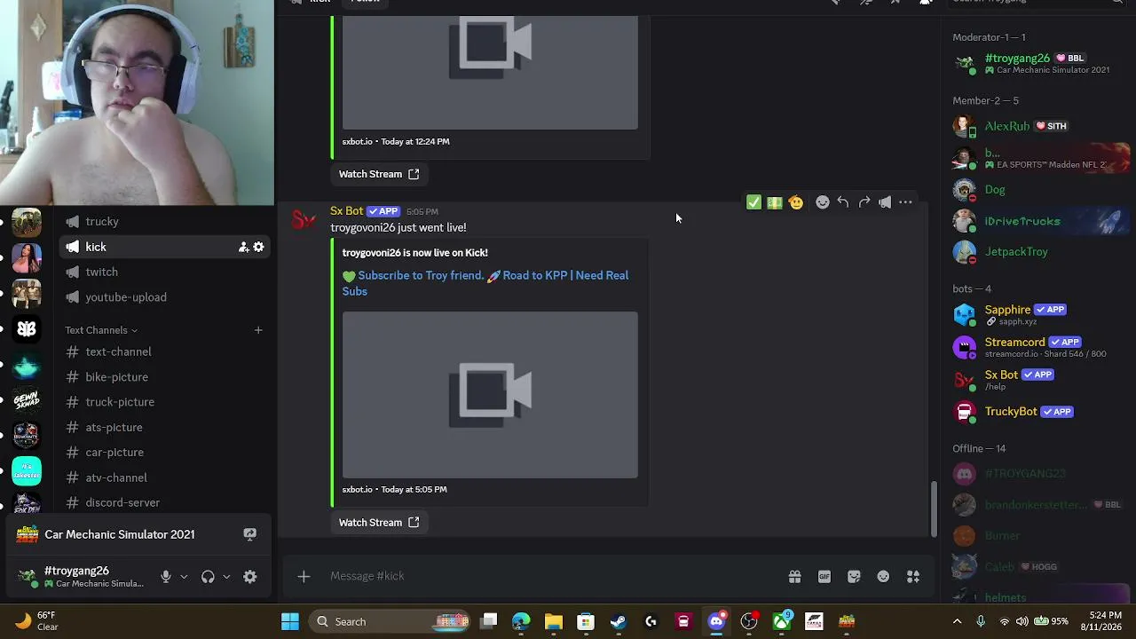This screenshot has width=1136, height=639.
Task: Open JetpackTroy member profile
Action: 1038,252
